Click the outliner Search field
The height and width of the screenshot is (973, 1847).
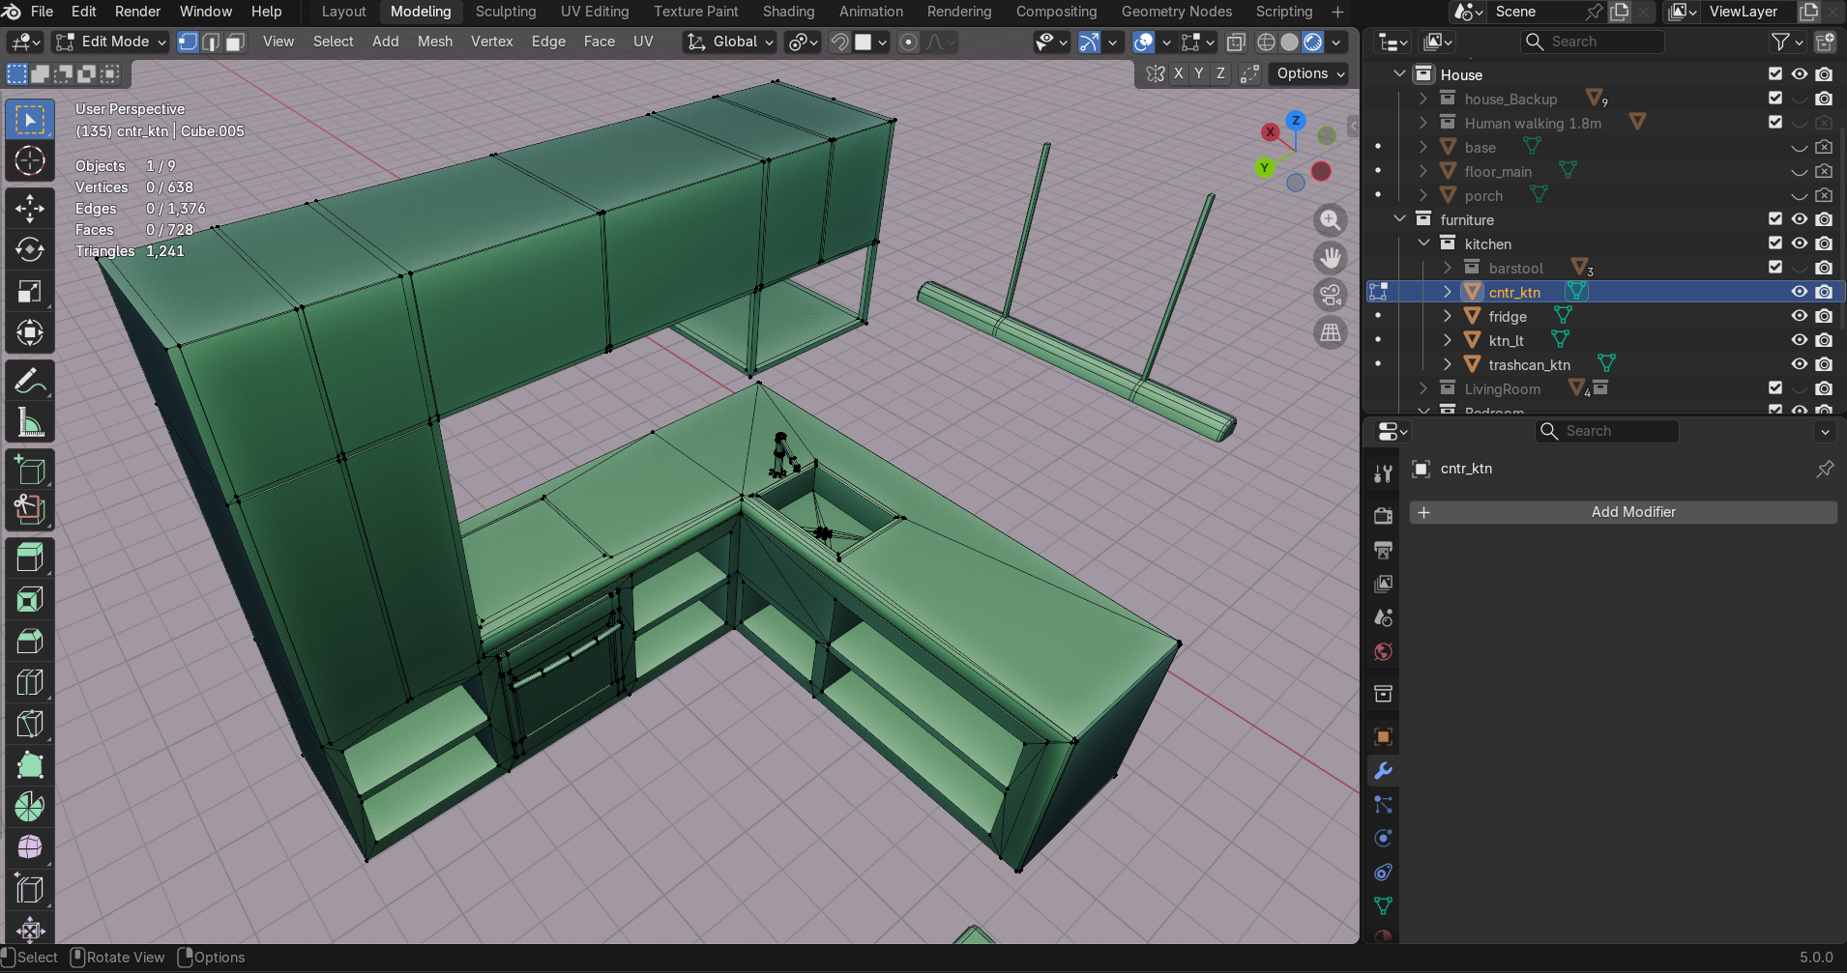[x=1593, y=42]
